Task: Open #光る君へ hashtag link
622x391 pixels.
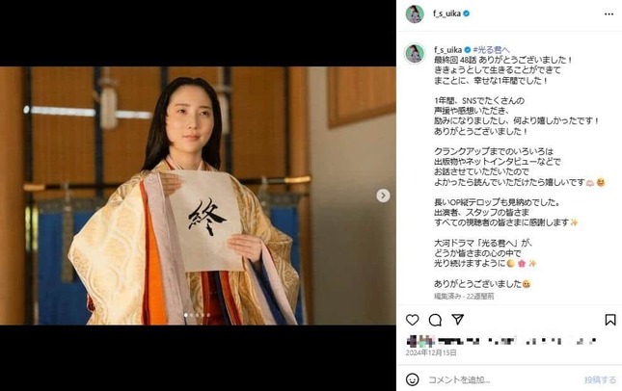Action: coord(491,49)
